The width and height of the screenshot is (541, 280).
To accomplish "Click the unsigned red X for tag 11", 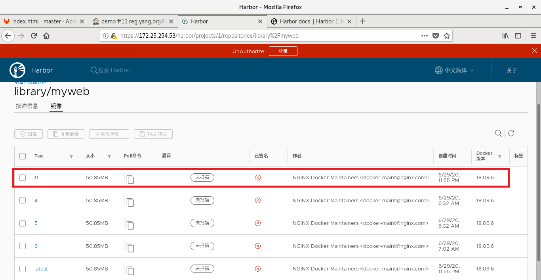I will [258, 178].
